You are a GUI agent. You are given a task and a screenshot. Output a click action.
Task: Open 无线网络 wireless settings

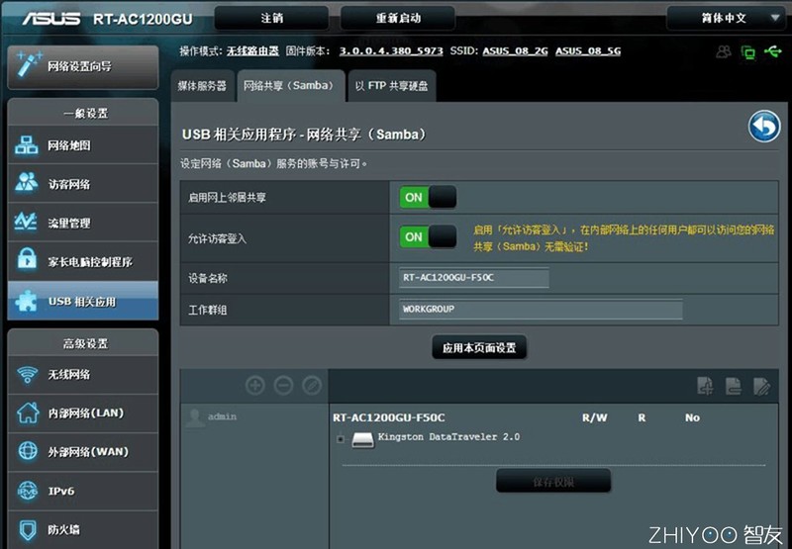point(83,375)
